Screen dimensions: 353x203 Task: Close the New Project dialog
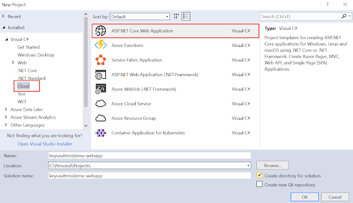345,4
